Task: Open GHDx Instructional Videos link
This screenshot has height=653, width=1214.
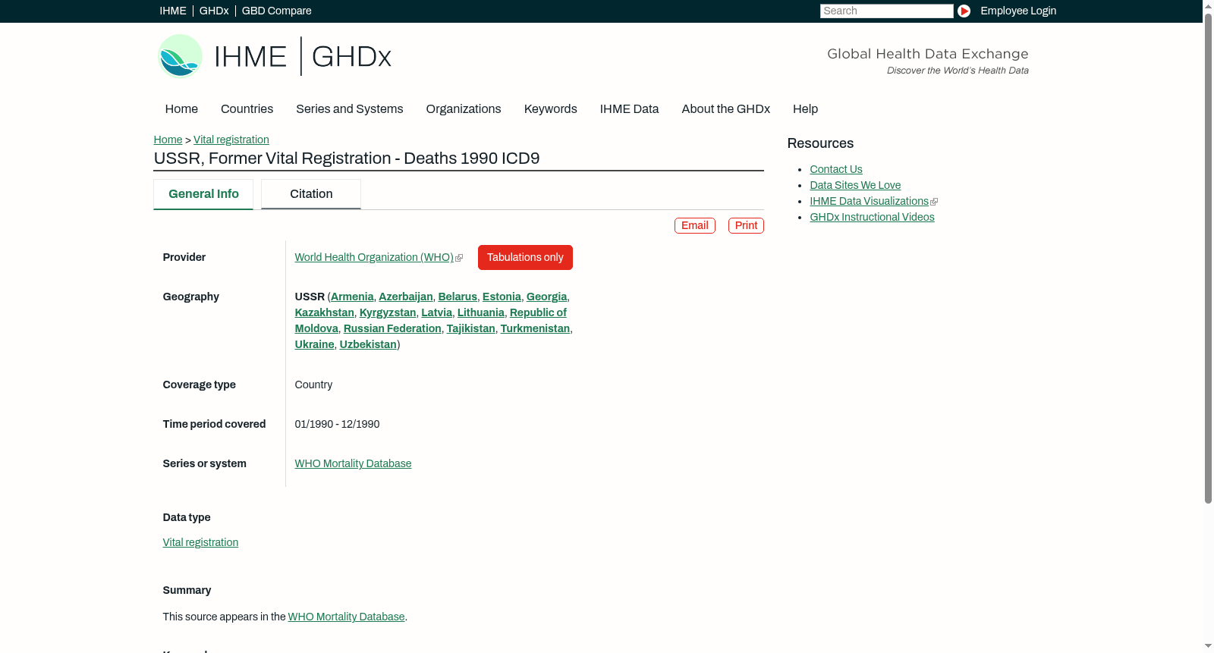Action: pos(872,218)
